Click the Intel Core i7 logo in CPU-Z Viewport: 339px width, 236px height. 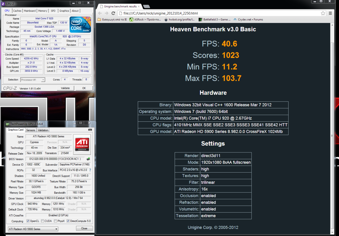coord(80,25)
